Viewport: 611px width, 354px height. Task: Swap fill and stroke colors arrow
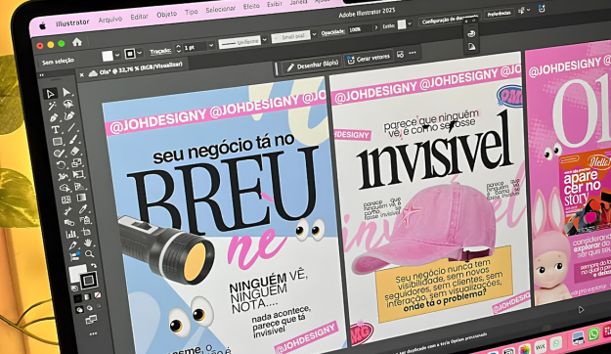(94, 266)
